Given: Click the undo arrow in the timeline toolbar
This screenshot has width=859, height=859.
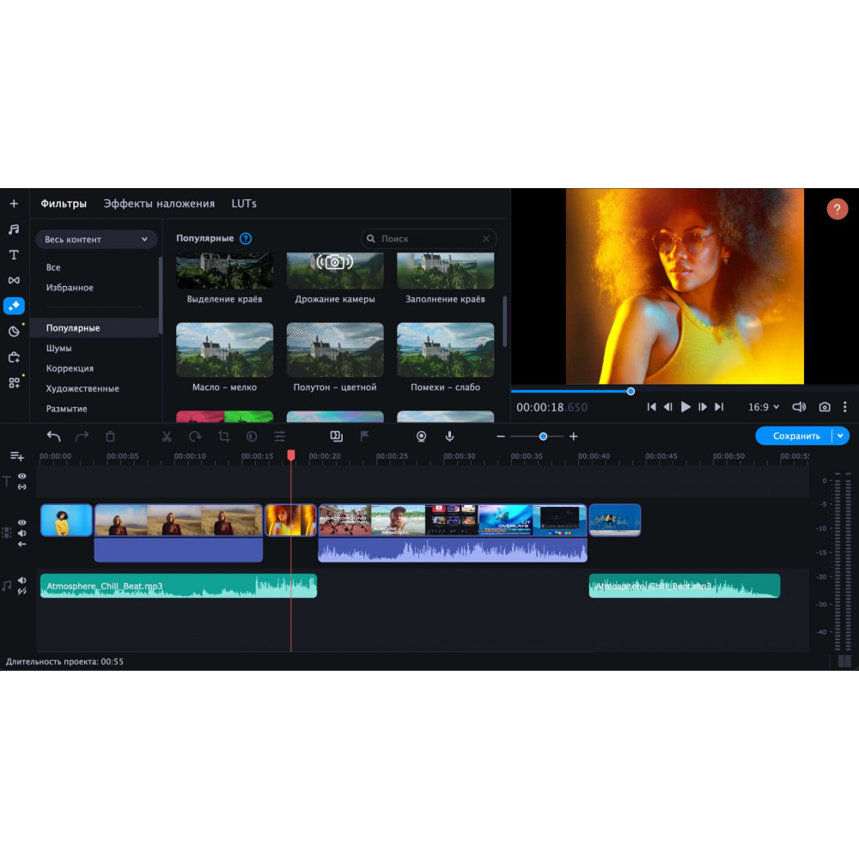Looking at the screenshot, I should (53, 436).
